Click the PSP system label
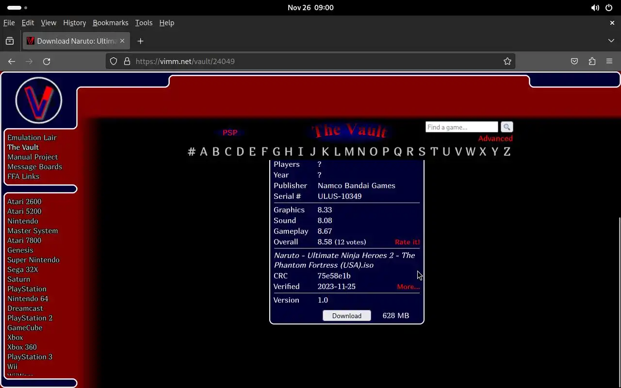621x388 pixels. click(x=230, y=132)
